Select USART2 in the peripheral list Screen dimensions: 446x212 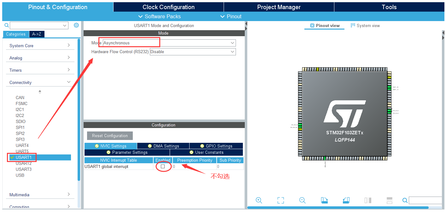pos(24,163)
